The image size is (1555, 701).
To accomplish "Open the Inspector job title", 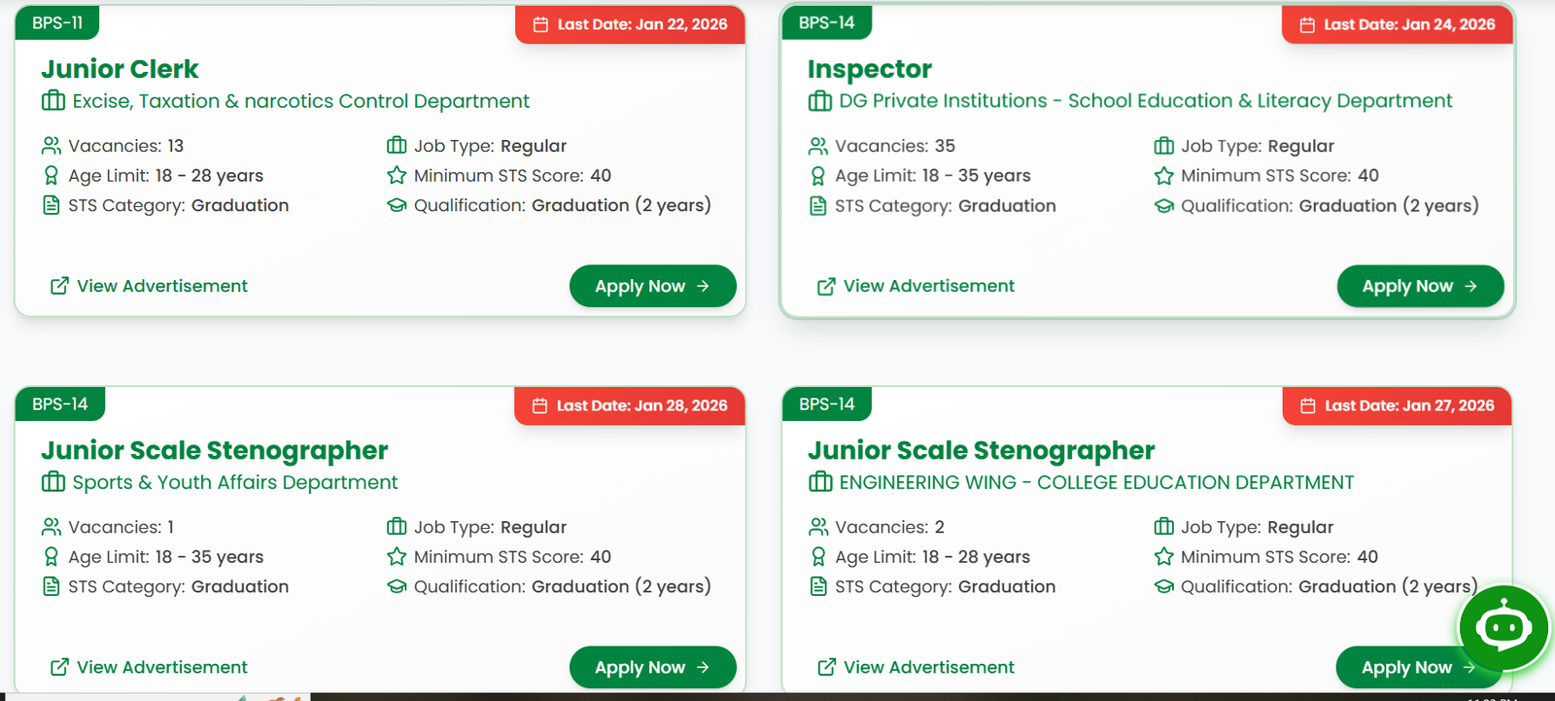I will 869,69.
